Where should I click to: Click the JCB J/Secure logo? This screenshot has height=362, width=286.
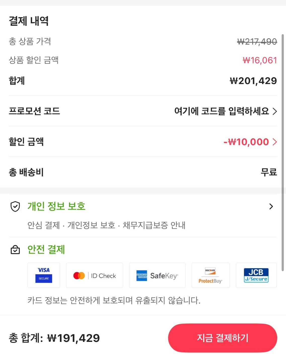256,276
